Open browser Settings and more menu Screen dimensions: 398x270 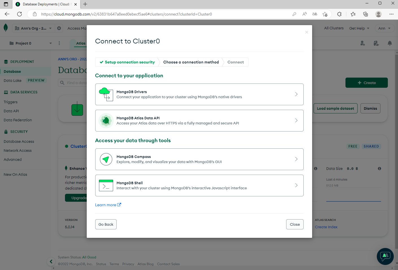click(391, 14)
